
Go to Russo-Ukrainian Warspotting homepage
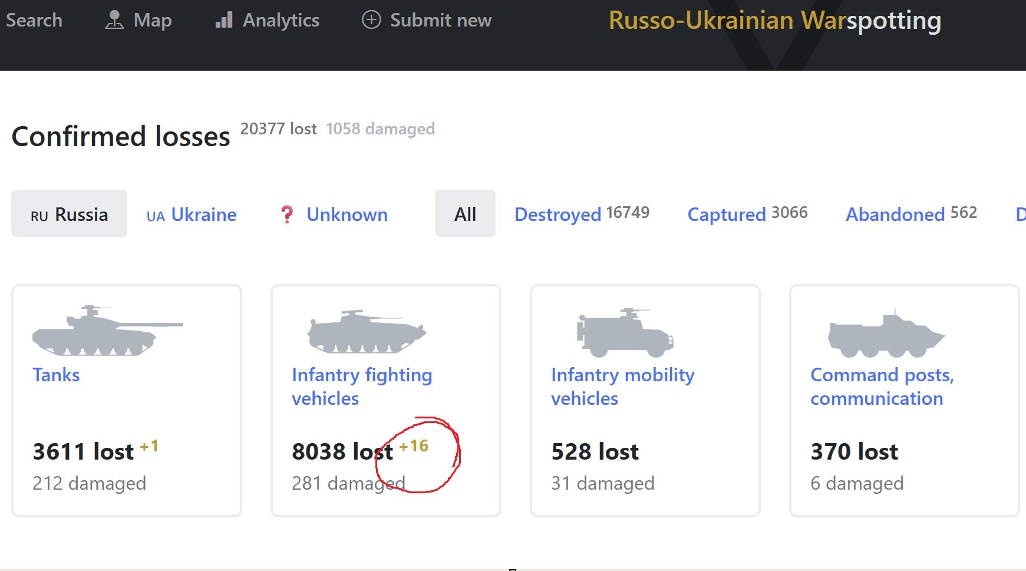774,21
